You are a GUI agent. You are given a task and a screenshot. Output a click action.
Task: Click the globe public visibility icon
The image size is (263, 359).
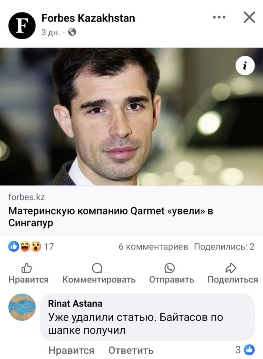click(x=72, y=32)
